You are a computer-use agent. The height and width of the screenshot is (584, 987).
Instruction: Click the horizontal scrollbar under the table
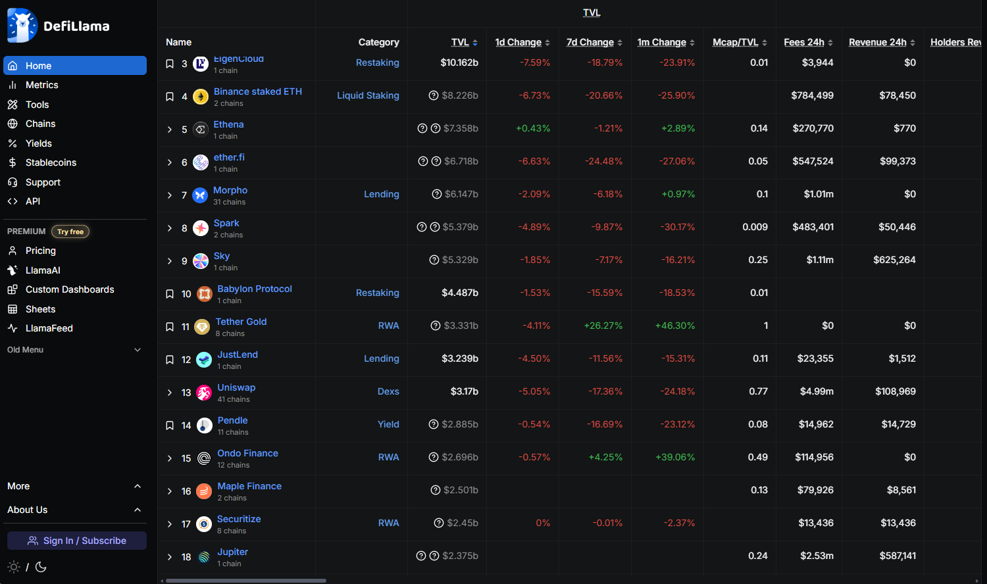246,581
